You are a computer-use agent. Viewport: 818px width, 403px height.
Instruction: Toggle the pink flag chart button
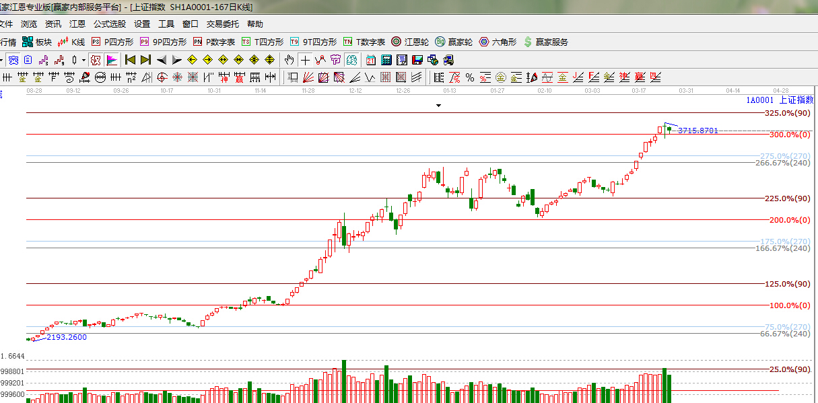pyautogui.click(x=111, y=60)
